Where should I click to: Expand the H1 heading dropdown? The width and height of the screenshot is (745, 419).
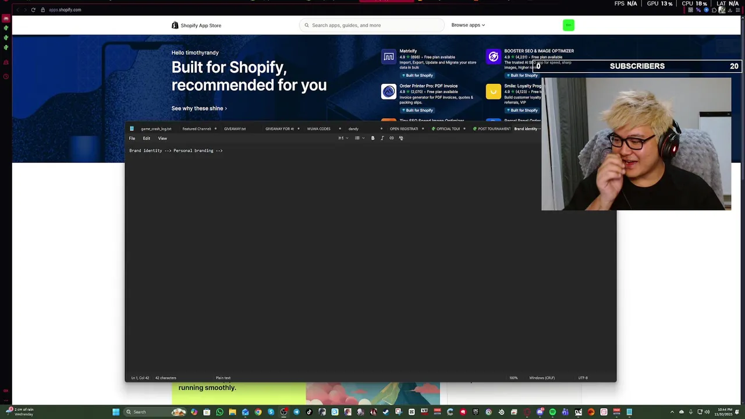tap(343, 138)
